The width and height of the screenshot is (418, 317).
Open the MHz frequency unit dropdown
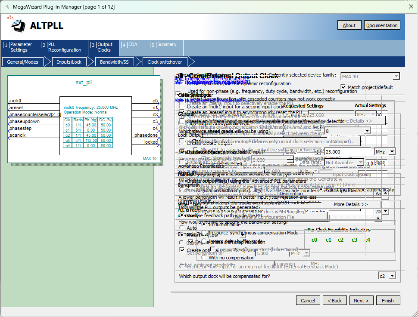click(x=385, y=152)
